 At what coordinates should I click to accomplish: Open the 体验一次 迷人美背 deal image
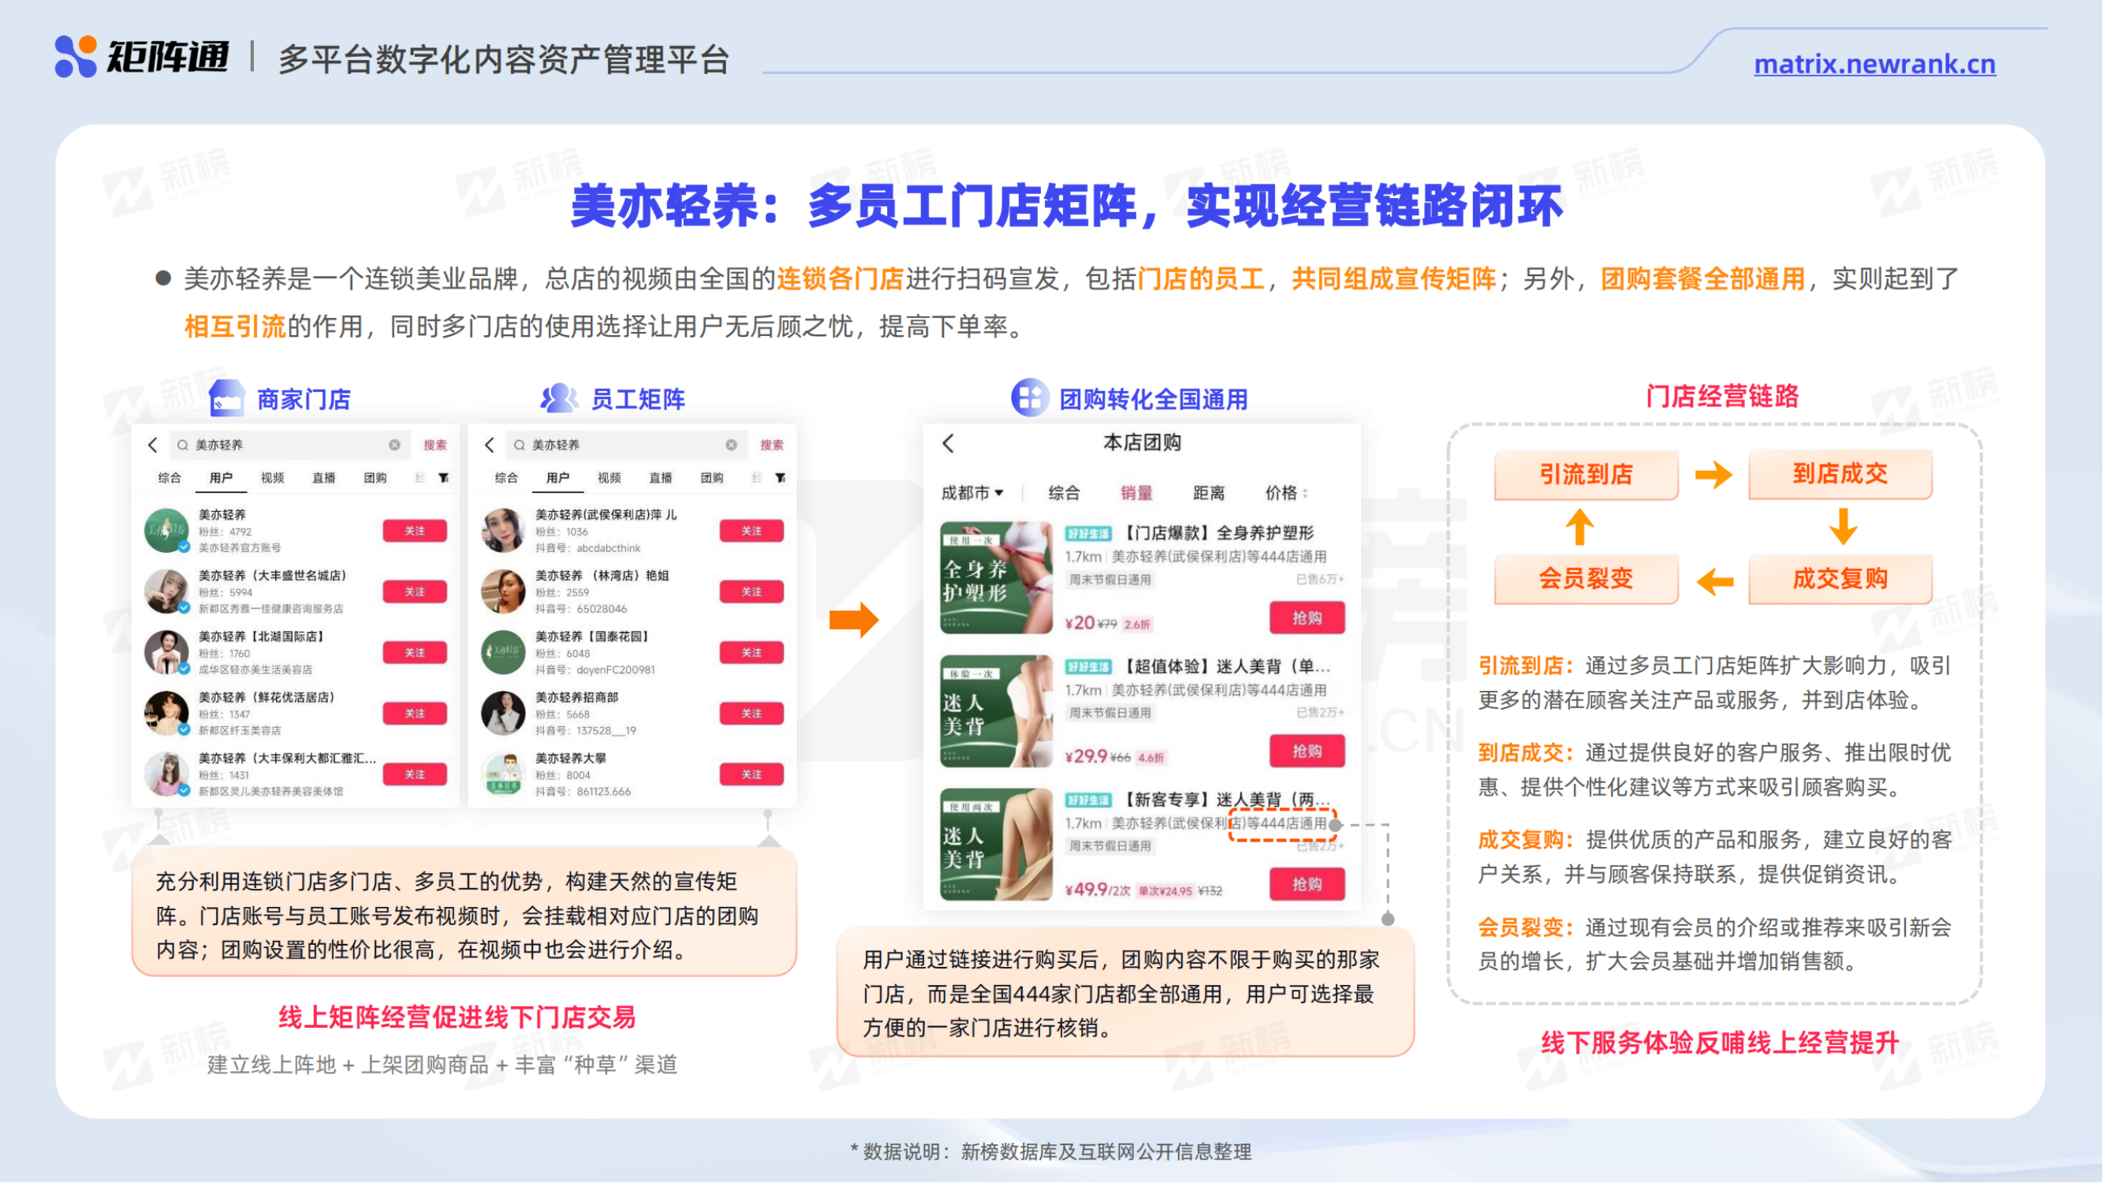pyautogui.click(x=997, y=711)
